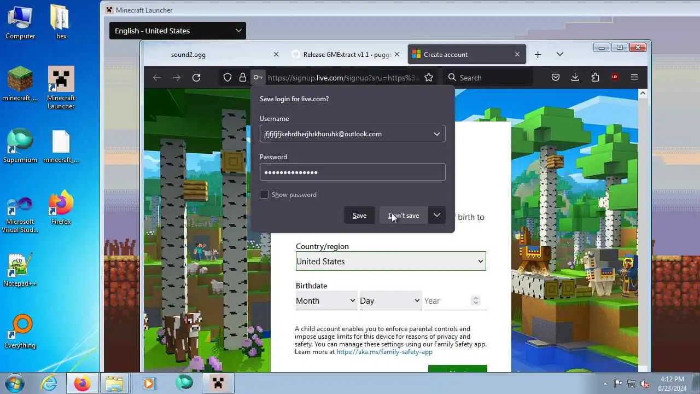Select the blank minecraft_ file icon
The width and height of the screenshot is (700, 394).
click(61, 146)
